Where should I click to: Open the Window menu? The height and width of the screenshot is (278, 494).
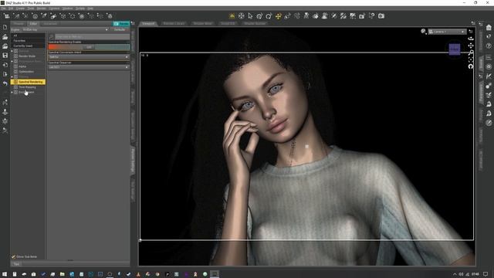coord(67,8)
